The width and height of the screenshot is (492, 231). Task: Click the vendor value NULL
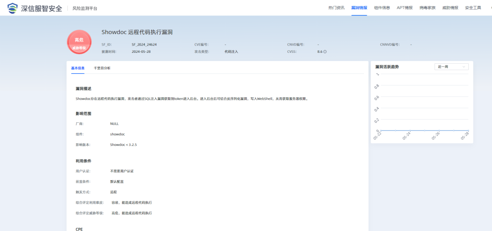[114, 124]
